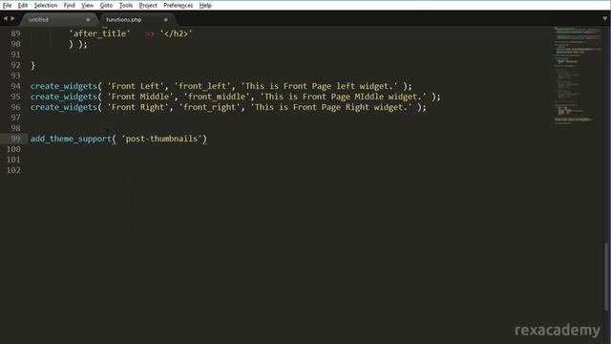Viewport: 611px width, 344px height.
Task: Click the 'after_title' key text
Action: tap(99, 33)
